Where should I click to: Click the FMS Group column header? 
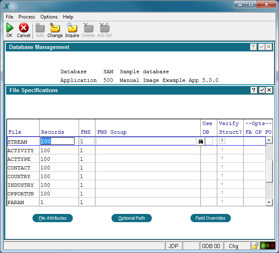click(112, 132)
